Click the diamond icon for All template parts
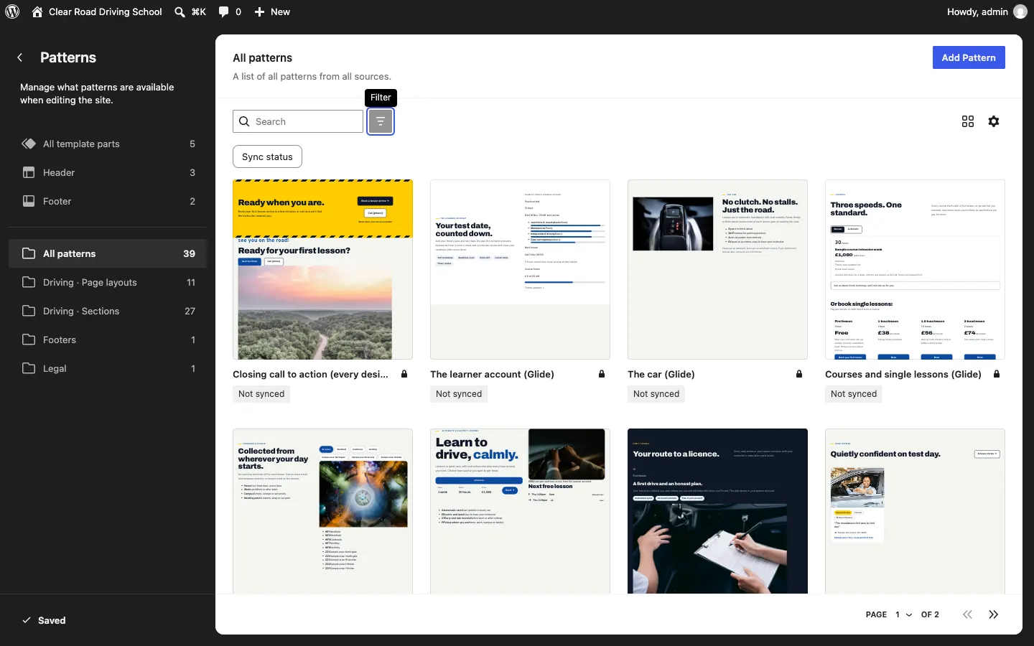This screenshot has height=646, width=1034. (29, 144)
